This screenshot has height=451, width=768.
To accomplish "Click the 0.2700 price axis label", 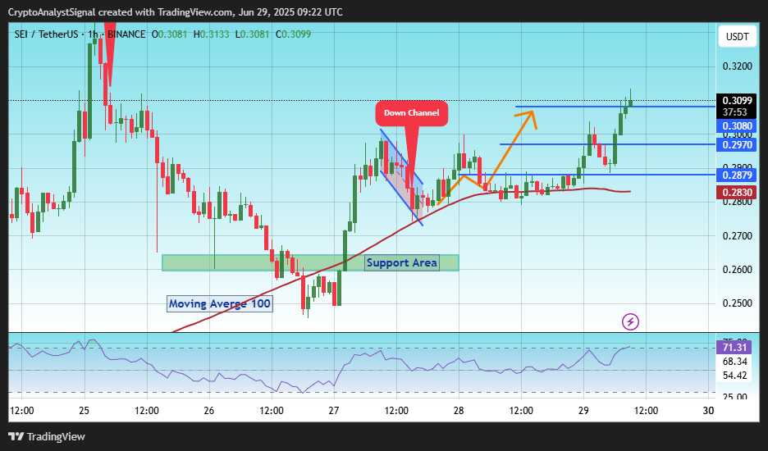I will [737, 236].
